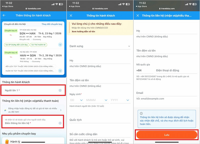Open the Danh xưng dropdown
200x144 pixels.
[x=100, y=46]
